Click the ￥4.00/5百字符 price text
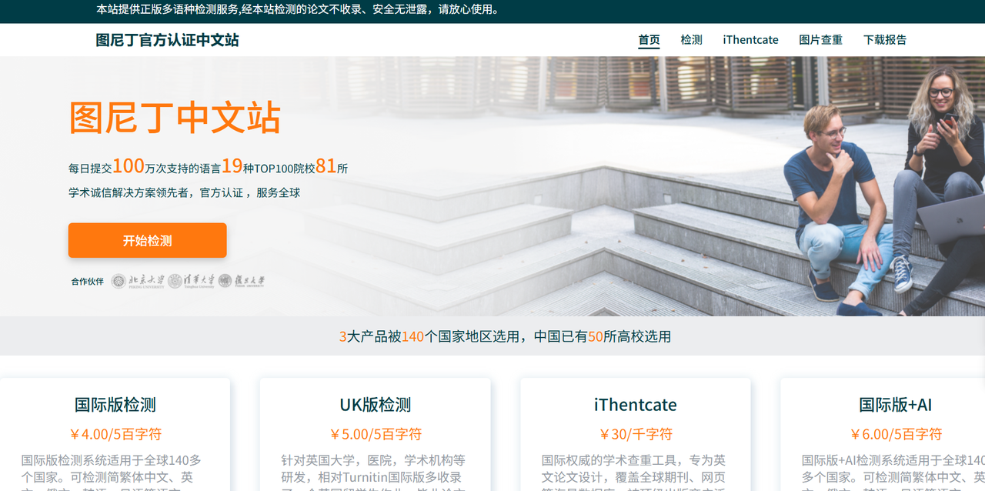 click(115, 434)
